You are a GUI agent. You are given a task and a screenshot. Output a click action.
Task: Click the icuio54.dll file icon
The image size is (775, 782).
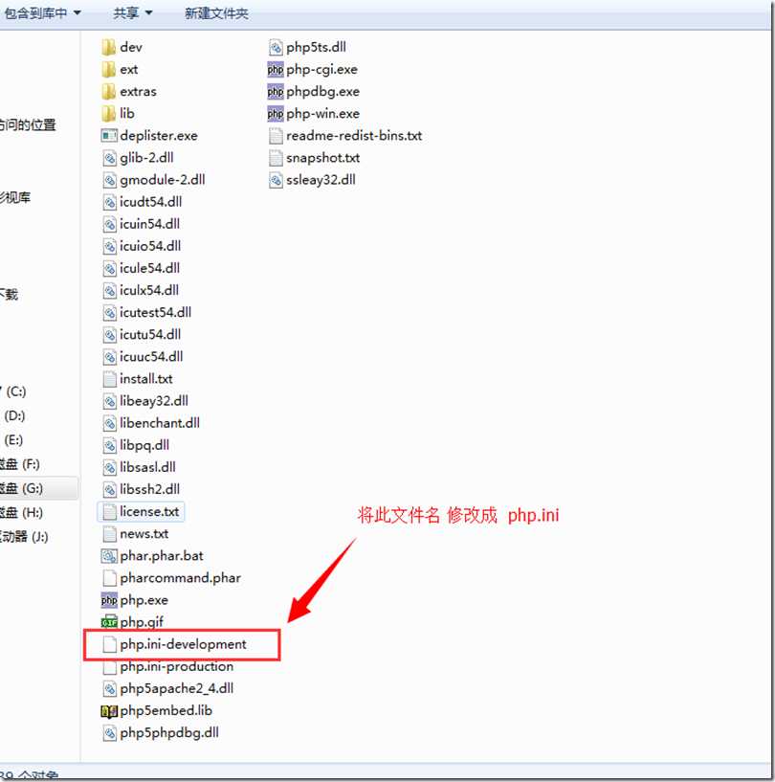[109, 246]
